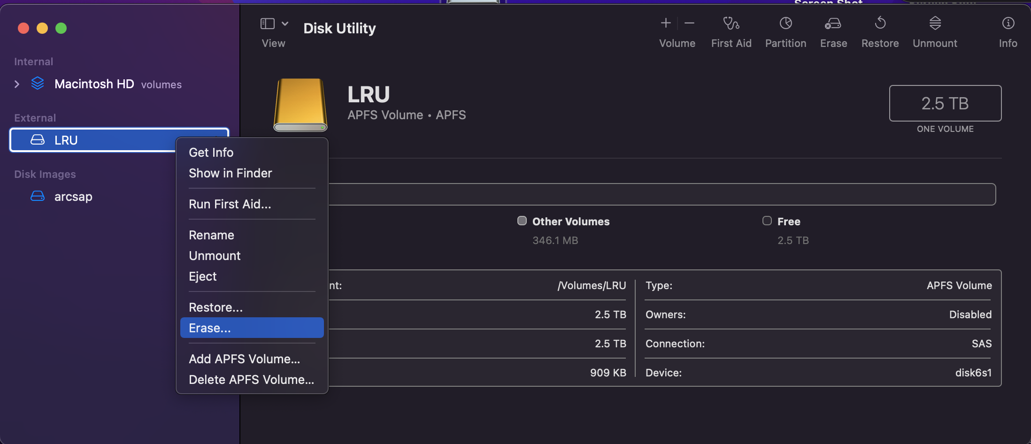Click the External section header
Screen dimensions: 1031x444
tap(35, 118)
